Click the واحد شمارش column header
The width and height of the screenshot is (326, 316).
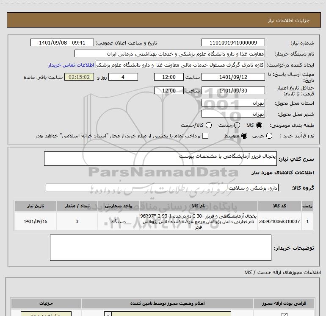(x=118, y=206)
